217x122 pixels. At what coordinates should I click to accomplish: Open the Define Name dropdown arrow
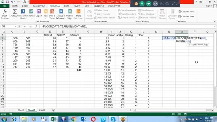click(110, 11)
